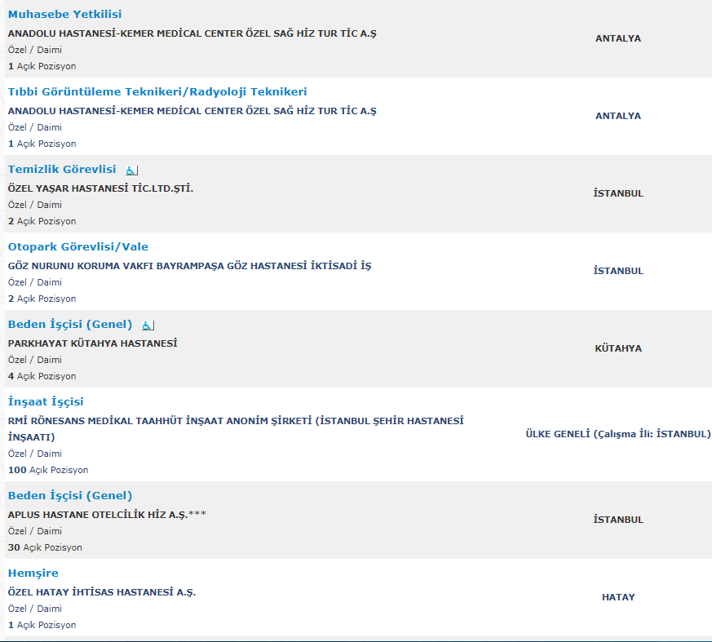Click ÜLKE GENELİ (Çalışma İli: İSTANBUL) location
The image size is (712, 642).
tap(618, 434)
